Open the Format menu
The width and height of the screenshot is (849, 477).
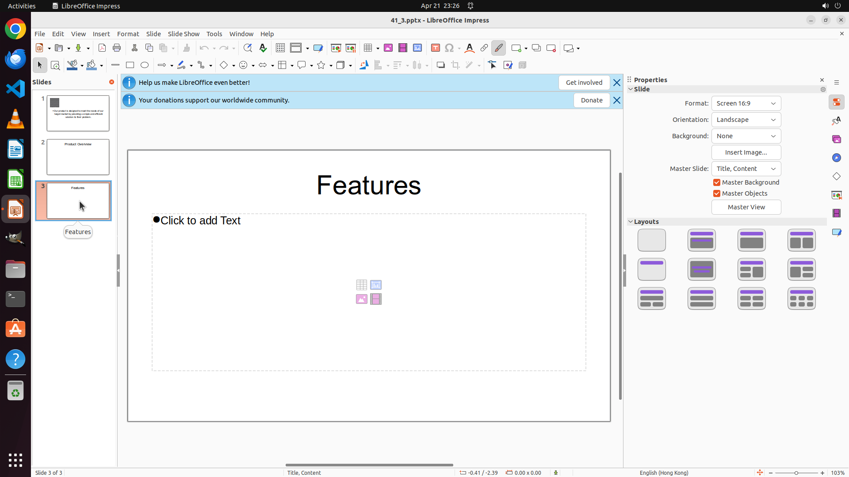pos(128,34)
